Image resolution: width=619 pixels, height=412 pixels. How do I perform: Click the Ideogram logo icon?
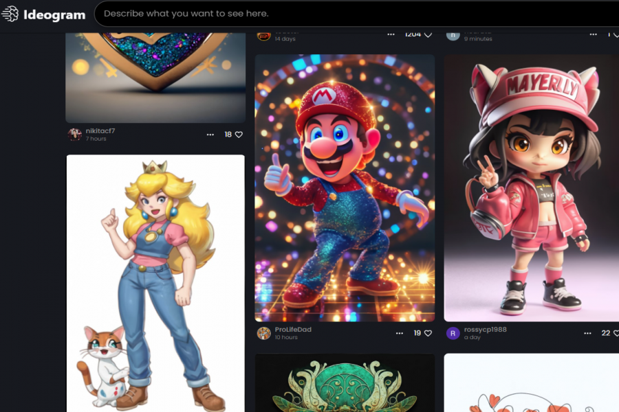10,14
